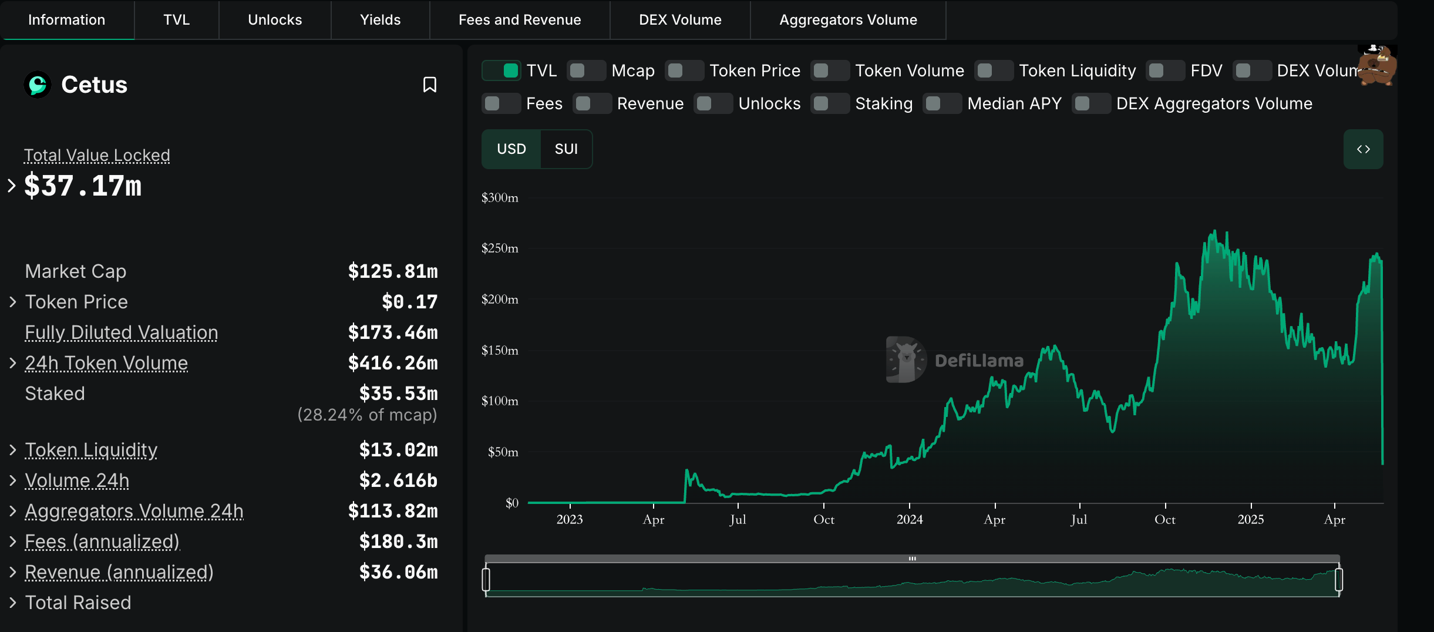1434x632 pixels.
Task: Switch to the TVL tab
Action: [177, 20]
